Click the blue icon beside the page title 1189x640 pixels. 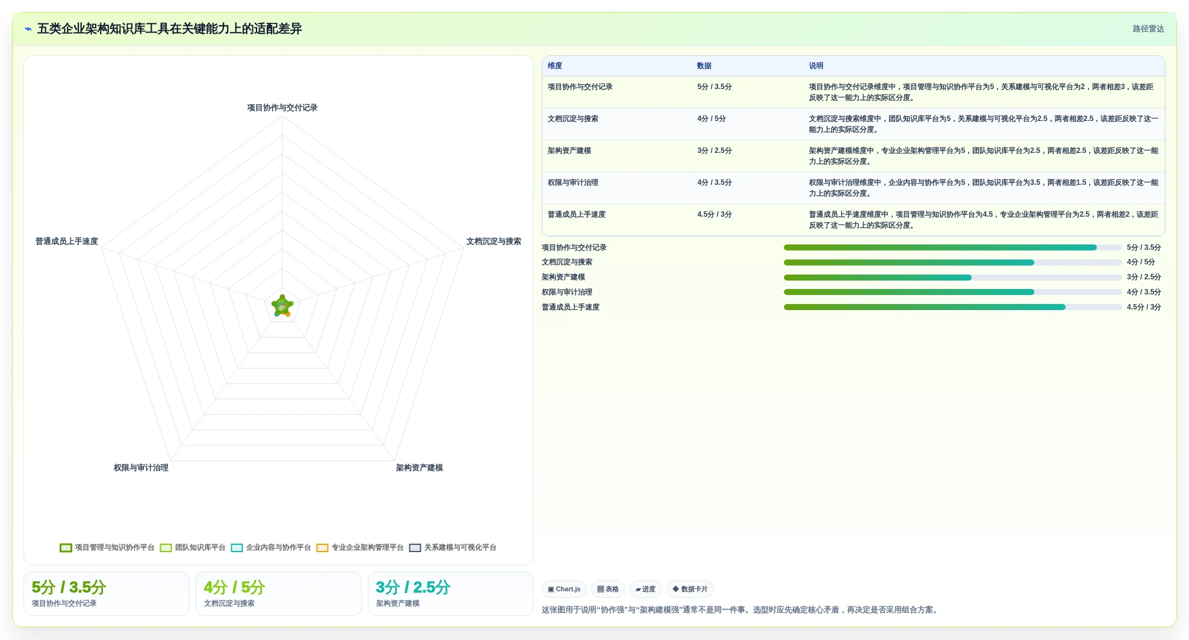click(28, 29)
